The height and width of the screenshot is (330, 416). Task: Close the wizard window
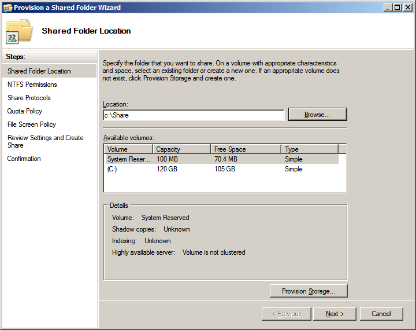(408, 8)
